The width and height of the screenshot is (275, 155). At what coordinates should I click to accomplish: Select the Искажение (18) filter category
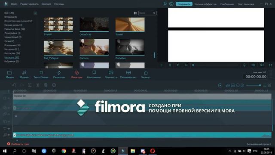point(12,45)
